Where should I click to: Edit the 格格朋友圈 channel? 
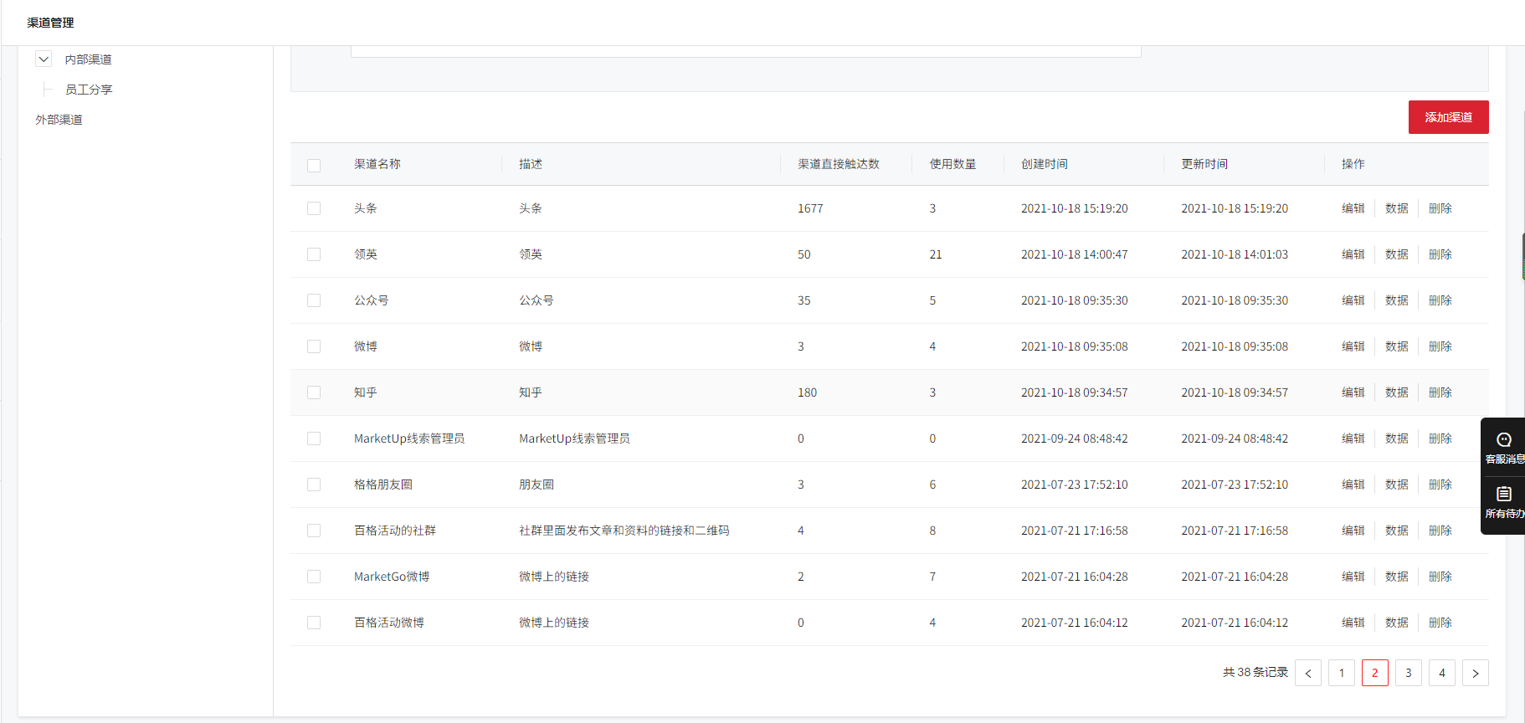(1353, 485)
